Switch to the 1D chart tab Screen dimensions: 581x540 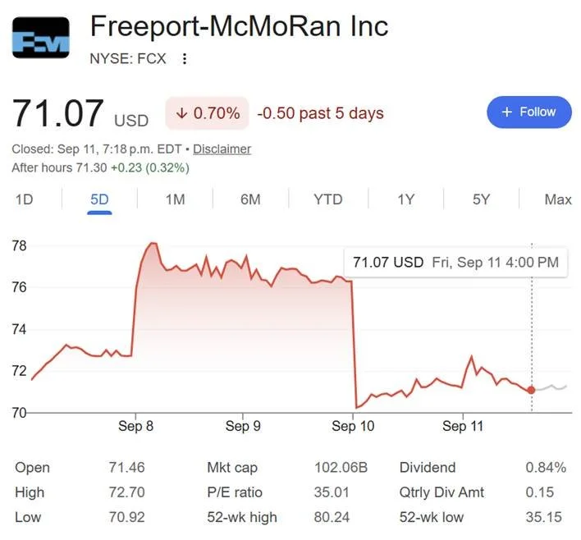point(25,199)
